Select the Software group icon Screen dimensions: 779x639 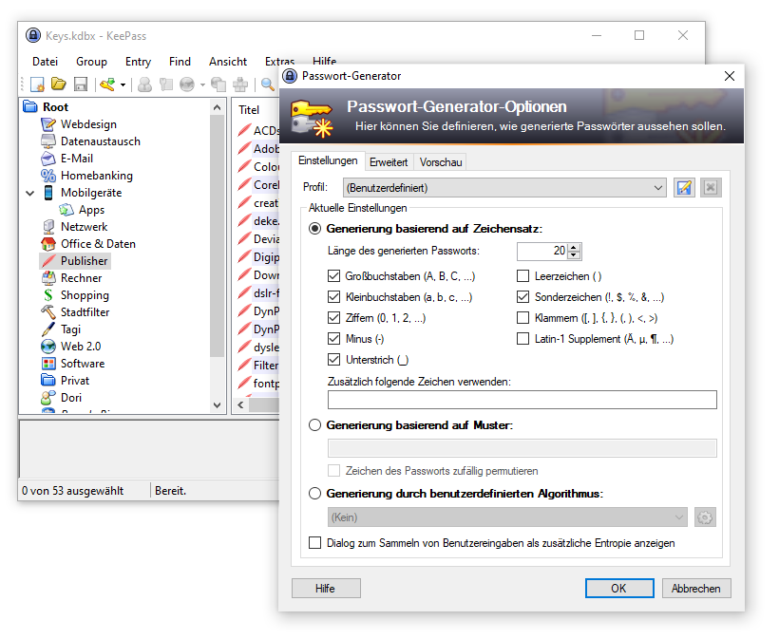tap(48, 364)
